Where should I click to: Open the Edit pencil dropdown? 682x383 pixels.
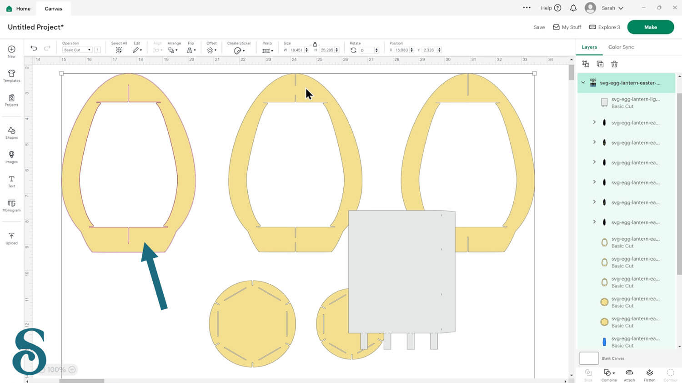tap(137, 50)
